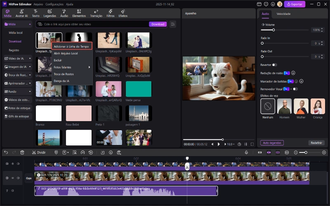This screenshot has width=330, height=206.
Task: Delete clip using timeline trash icon
Action: tap(22, 152)
